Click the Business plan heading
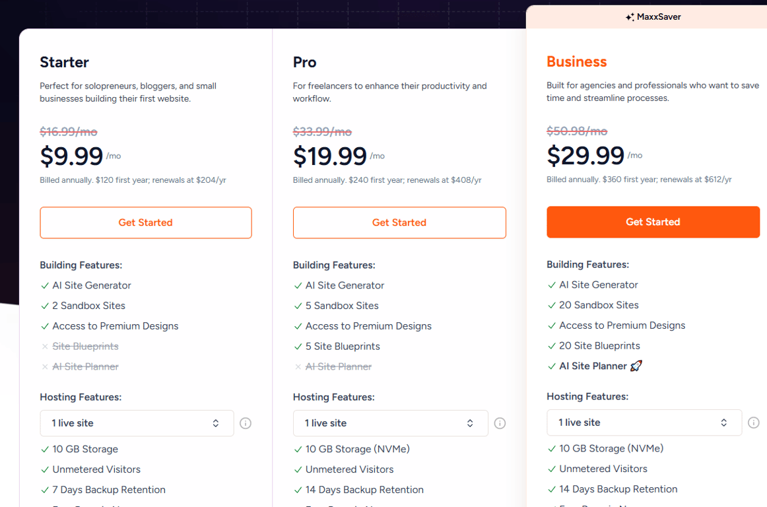This screenshot has width=767, height=507. click(x=577, y=61)
